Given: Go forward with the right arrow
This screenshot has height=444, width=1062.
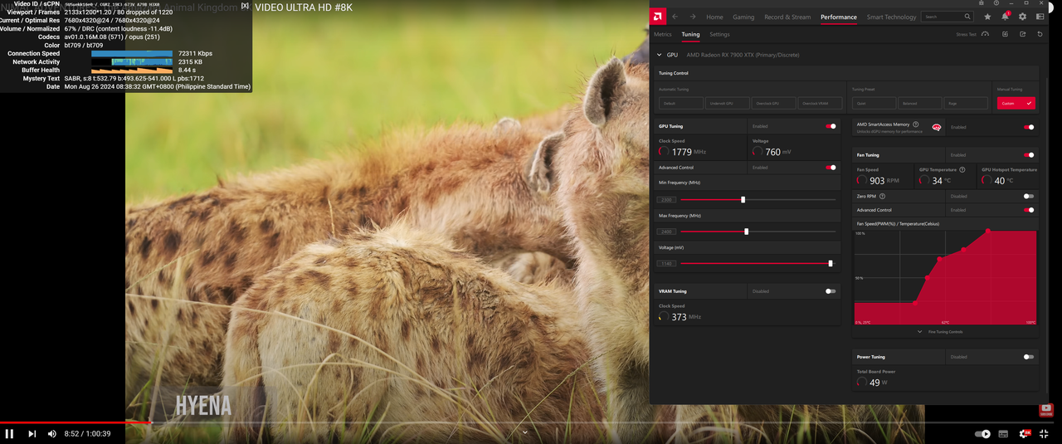Looking at the screenshot, I should [692, 17].
